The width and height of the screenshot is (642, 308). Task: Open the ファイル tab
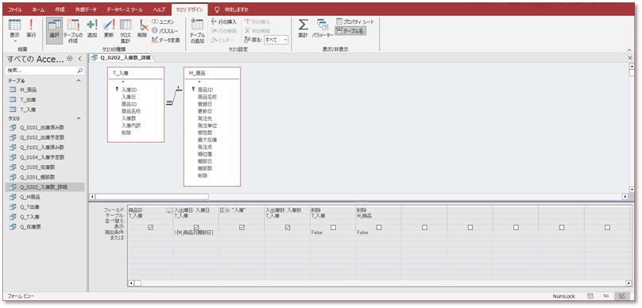[x=15, y=9]
